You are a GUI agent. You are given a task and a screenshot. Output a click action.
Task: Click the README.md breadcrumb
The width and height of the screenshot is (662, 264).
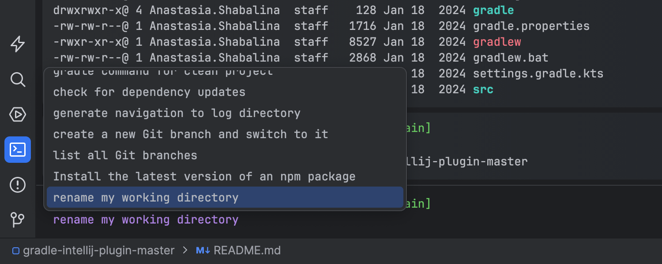(247, 251)
